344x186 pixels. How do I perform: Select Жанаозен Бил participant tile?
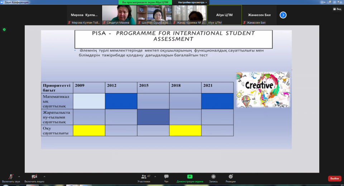(x=259, y=15)
